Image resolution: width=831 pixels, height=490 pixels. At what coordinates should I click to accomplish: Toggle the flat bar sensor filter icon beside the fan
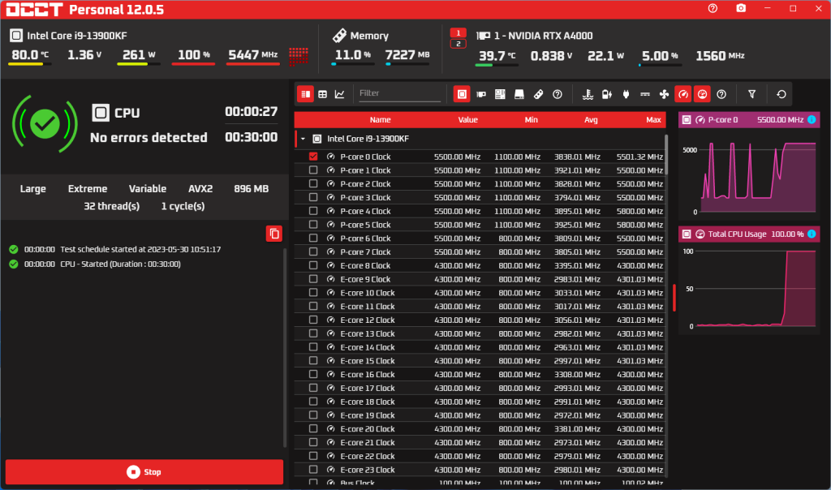click(x=645, y=94)
